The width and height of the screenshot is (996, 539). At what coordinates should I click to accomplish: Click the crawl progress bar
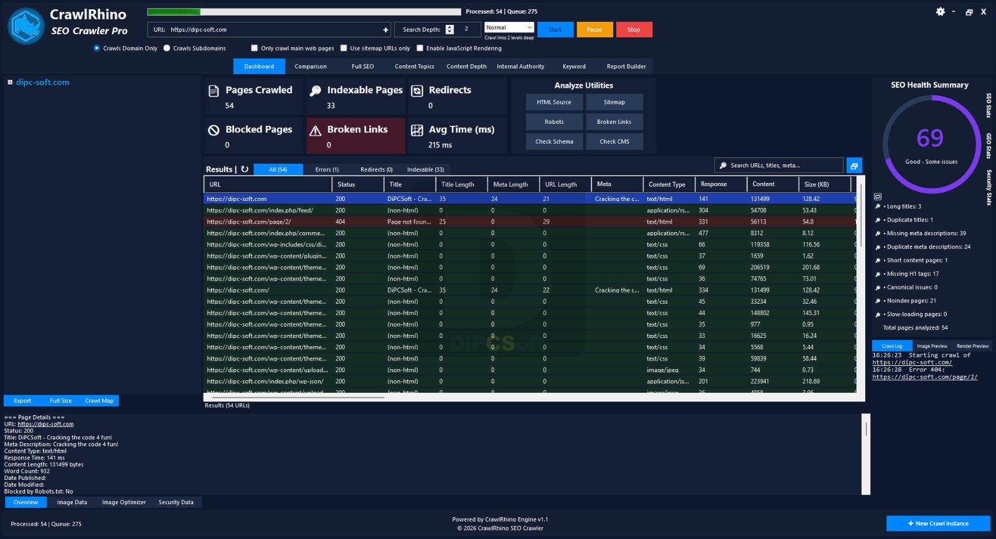(304, 12)
